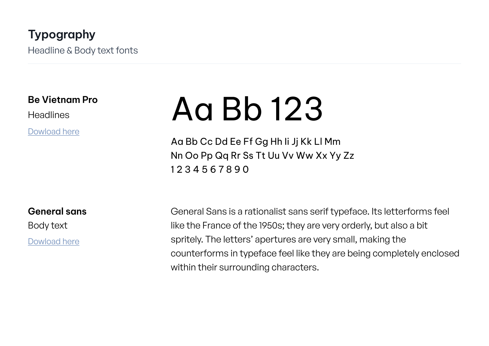Click the Zz letters in alphabet sample
This screenshot has width=489, height=346.
(x=349, y=156)
